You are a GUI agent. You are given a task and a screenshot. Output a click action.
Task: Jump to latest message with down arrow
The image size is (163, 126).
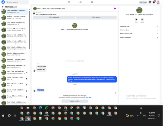pyautogui.click(x=115, y=93)
